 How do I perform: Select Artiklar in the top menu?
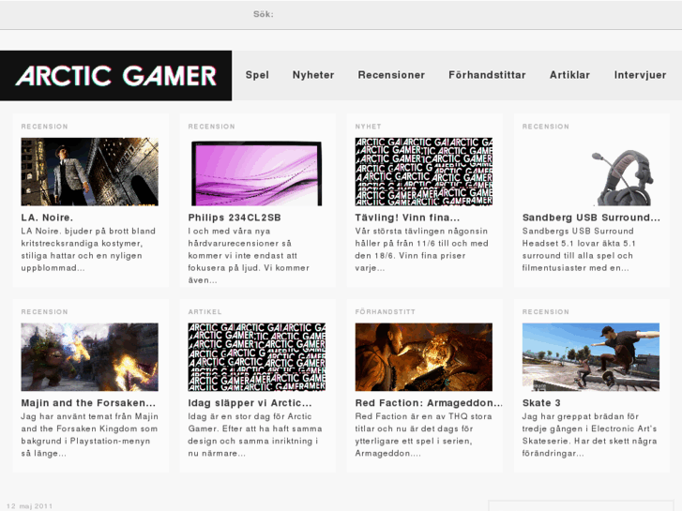click(x=569, y=75)
